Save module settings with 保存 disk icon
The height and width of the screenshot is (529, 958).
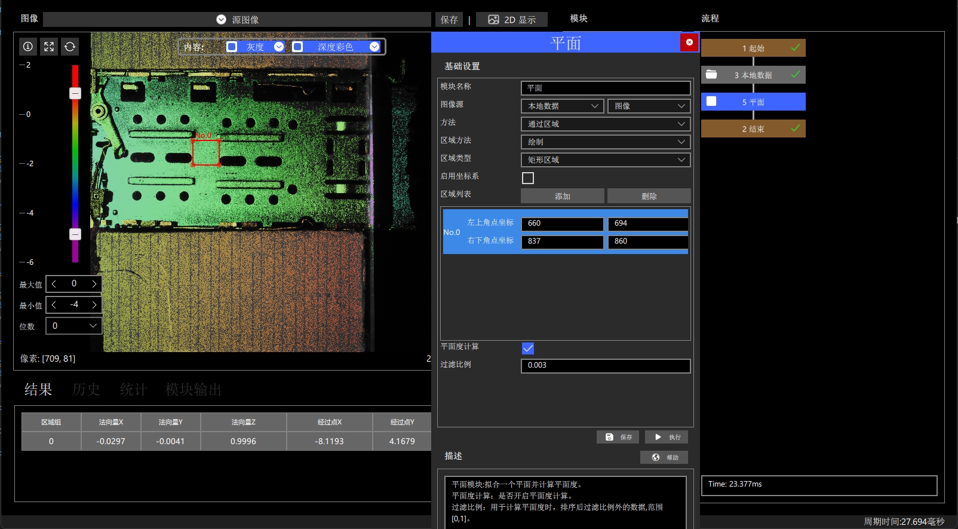point(618,437)
